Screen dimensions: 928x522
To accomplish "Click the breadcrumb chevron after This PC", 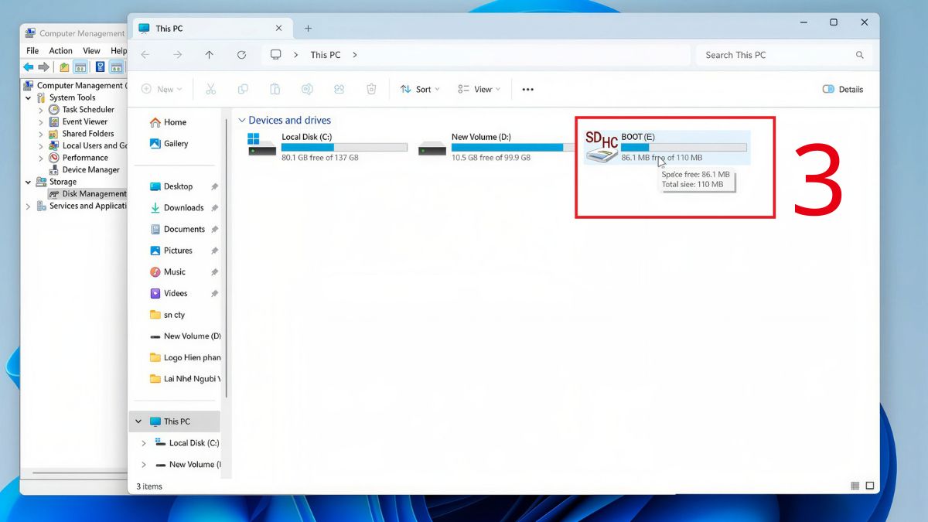I will (355, 55).
